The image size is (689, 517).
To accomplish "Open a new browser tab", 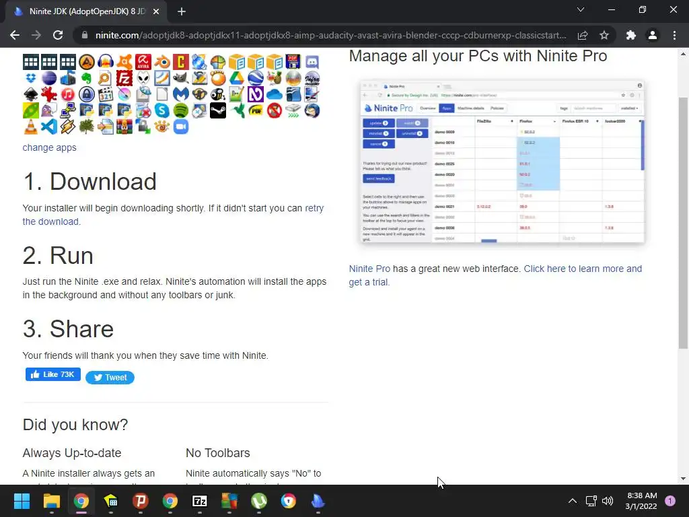I will [182, 11].
